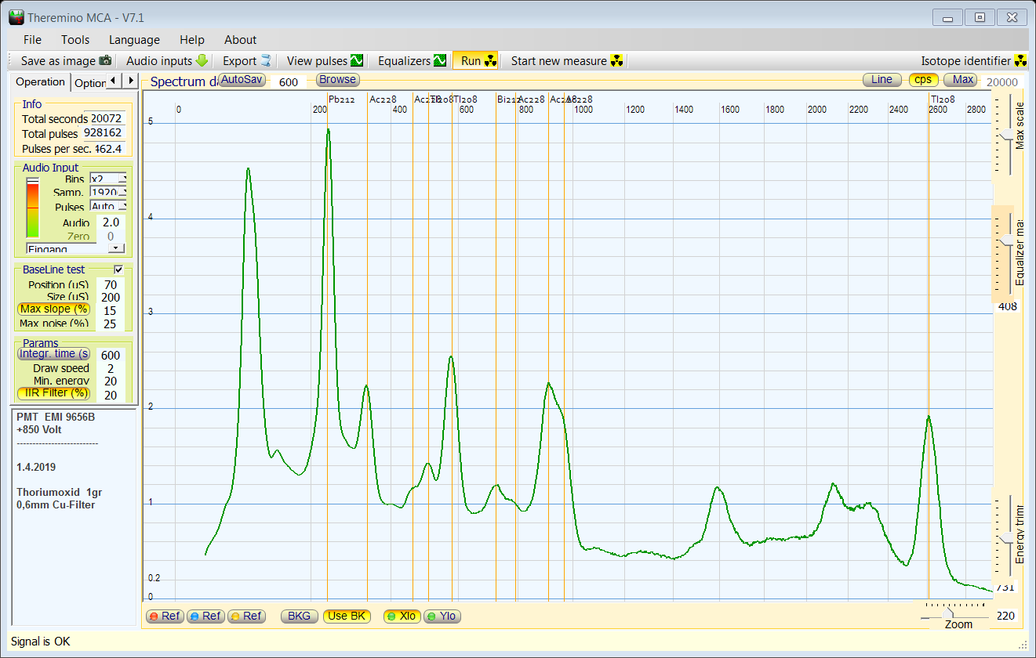Toggle the BaseLine test checkbox
The width and height of the screenshot is (1036, 658).
point(119,269)
